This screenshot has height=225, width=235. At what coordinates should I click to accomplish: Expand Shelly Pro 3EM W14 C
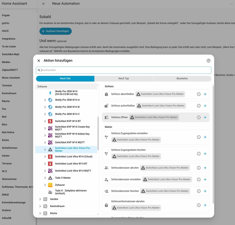click(x=45, y=114)
